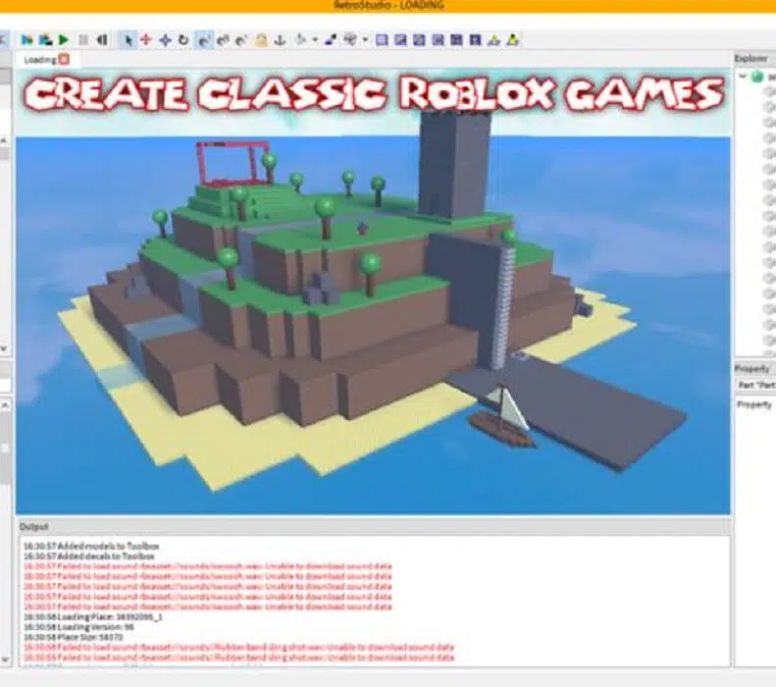
Task: Click the last yellow triangle ungroup icon
Action: (x=513, y=40)
